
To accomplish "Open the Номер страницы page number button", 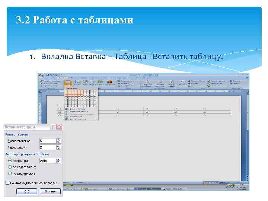I will click(172, 83).
